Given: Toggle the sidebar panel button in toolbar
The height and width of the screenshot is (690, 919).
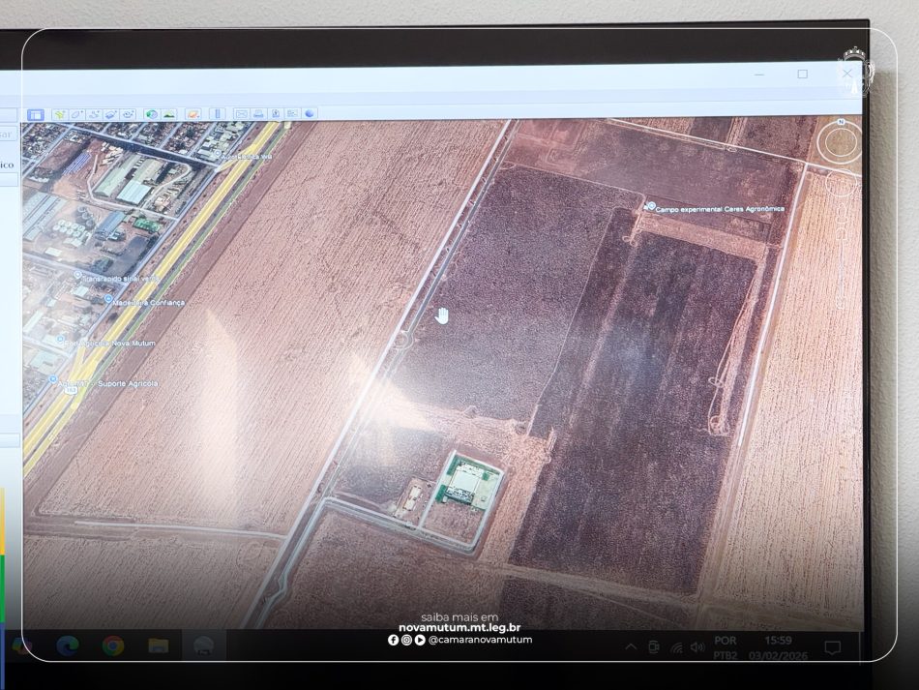Looking at the screenshot, I should (35, 114).
